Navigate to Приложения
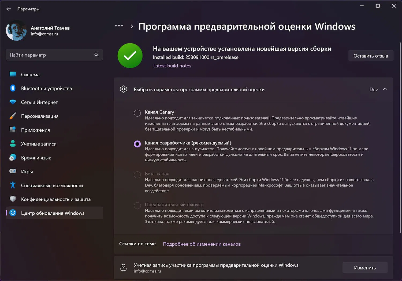Viewport: 402px width, 281px height. point(54,130)
